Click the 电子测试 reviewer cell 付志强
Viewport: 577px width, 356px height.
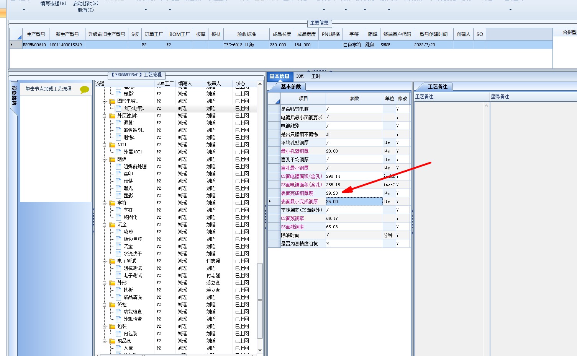point(213,261)
